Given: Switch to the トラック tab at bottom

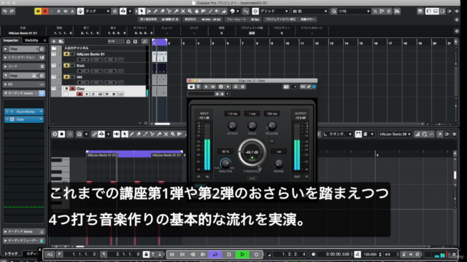Looking at the screenshot, I should pyautogui.click(x=12, y=253).
